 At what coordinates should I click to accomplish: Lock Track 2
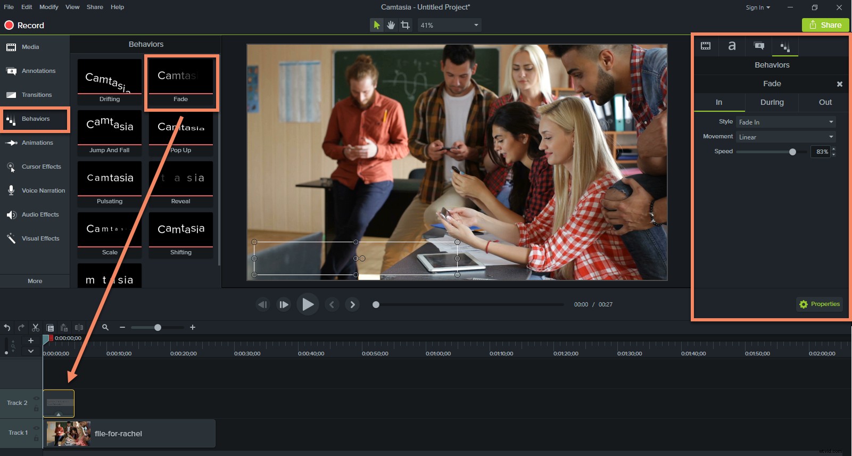tap(36, 409)
